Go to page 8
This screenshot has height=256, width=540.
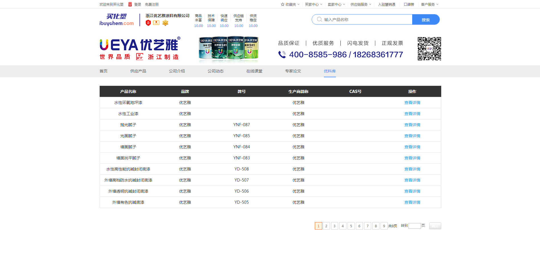[x=376, y=226]
